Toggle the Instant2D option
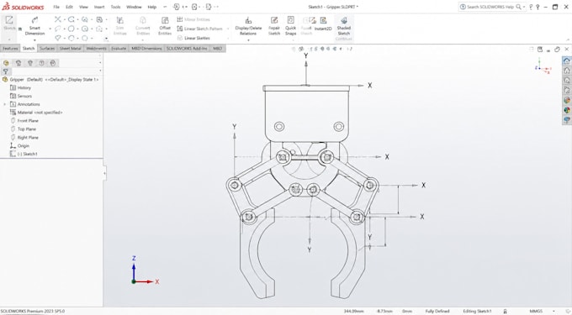The image size is (572, 315). pos(323,24)
